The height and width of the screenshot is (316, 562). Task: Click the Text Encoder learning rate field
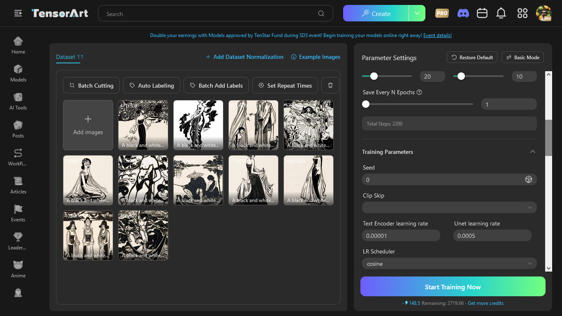(x=401, y=235)
